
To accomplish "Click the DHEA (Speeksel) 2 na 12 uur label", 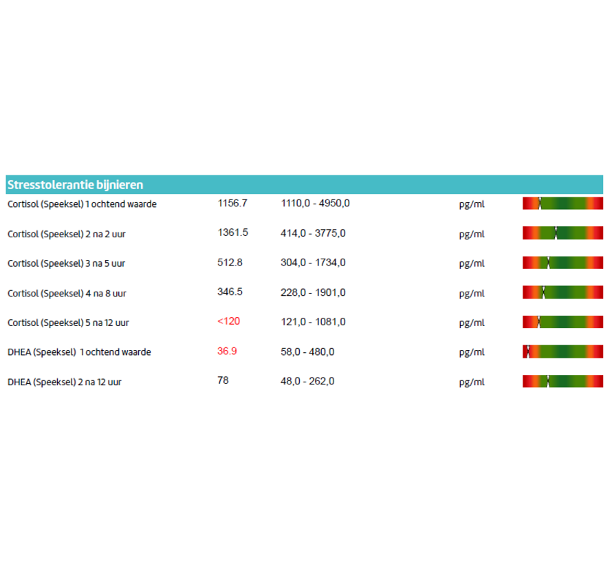I will (65, 382).
